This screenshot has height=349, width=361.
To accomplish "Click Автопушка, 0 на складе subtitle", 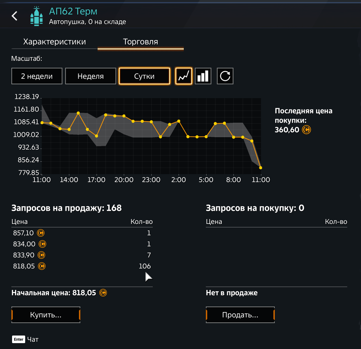I will pyautogui.click(x=88, y=22).
